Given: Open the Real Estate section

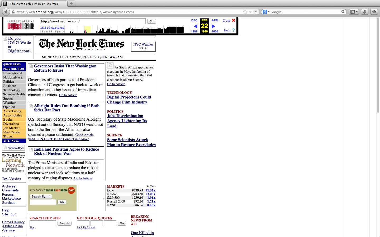Looking at the screenshot, I should tap(14, 132).
